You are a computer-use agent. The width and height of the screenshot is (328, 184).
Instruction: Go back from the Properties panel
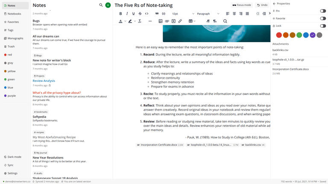point(274,3)
